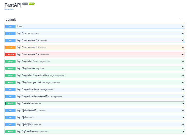This screenshot has height=137, width=191.
Task: Click the GET badge for Index
Action: (x=10, y=26)
